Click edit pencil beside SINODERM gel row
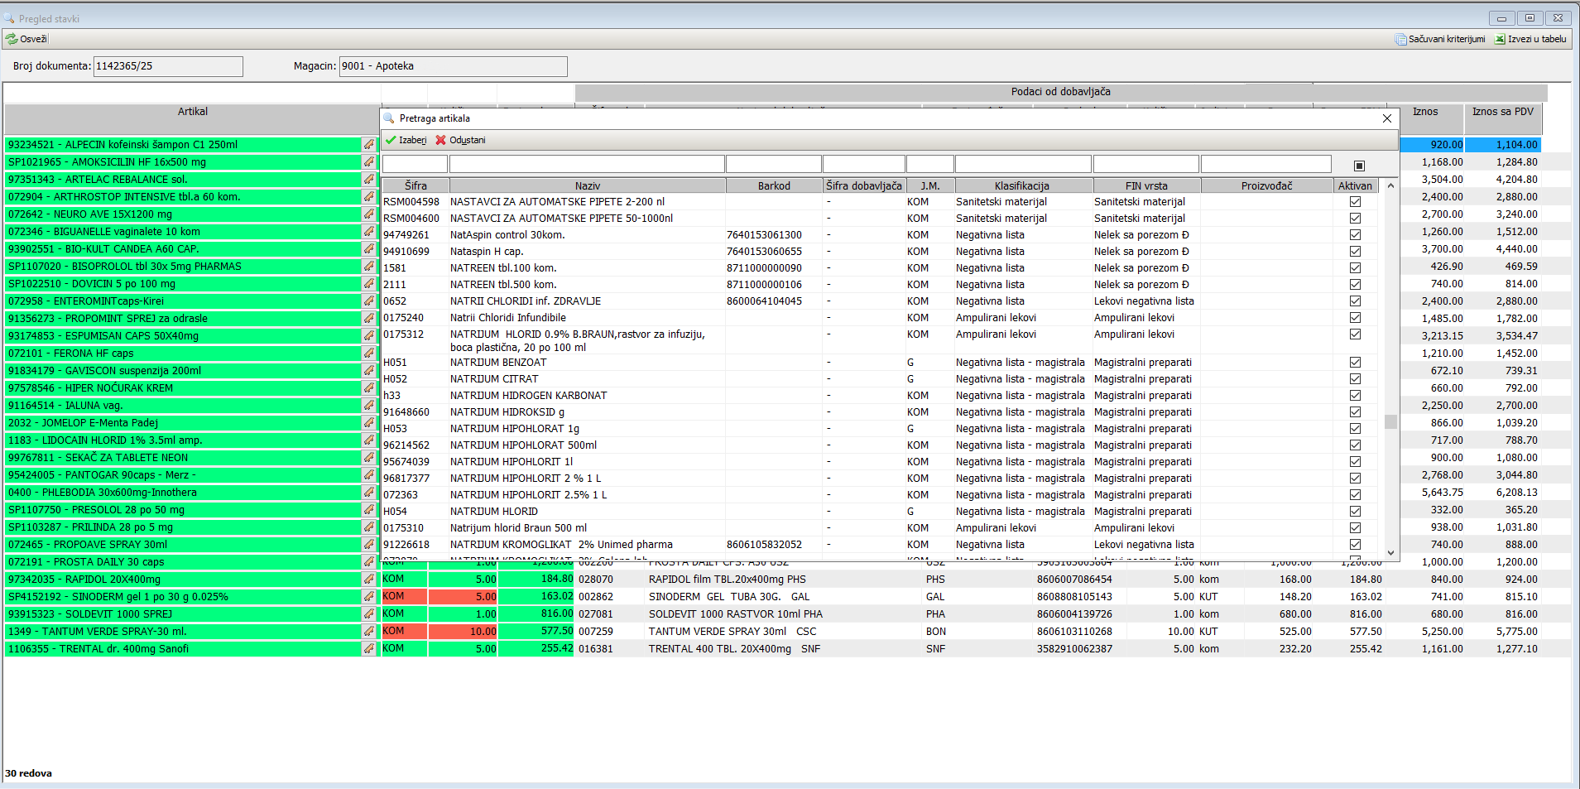 click(x=369, y=596)
